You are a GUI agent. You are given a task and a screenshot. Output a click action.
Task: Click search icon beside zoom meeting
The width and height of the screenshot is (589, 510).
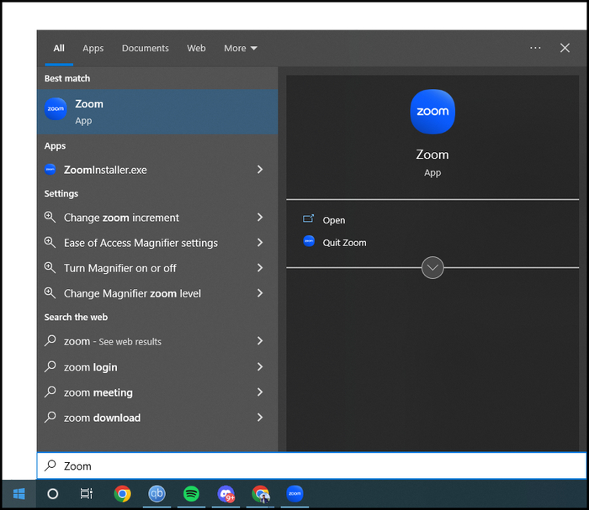pyautogui.click(x=50, y=392)
